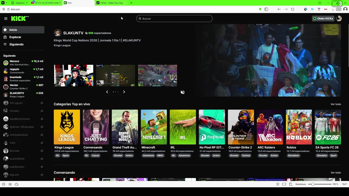
Task: Click the ALEXISPAIII offline channel
Action: coord(23,159)
